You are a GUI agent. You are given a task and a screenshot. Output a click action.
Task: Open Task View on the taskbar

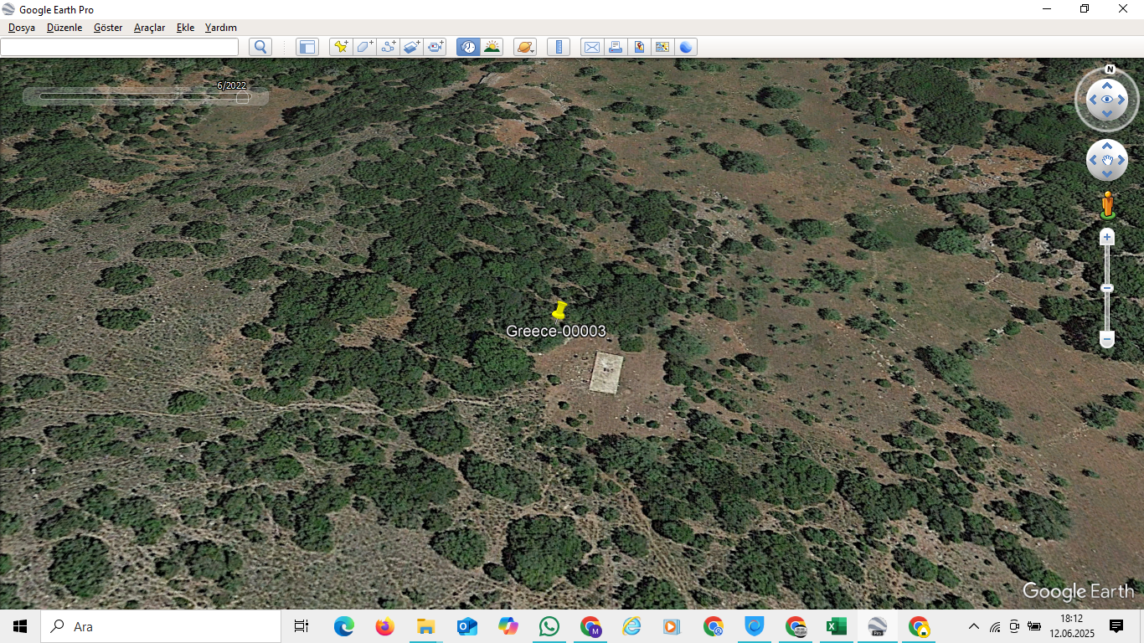(301, 626)
